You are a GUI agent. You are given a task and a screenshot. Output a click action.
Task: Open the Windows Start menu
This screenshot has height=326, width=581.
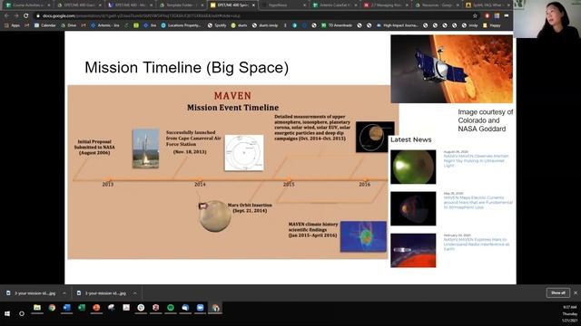[7, 313]
